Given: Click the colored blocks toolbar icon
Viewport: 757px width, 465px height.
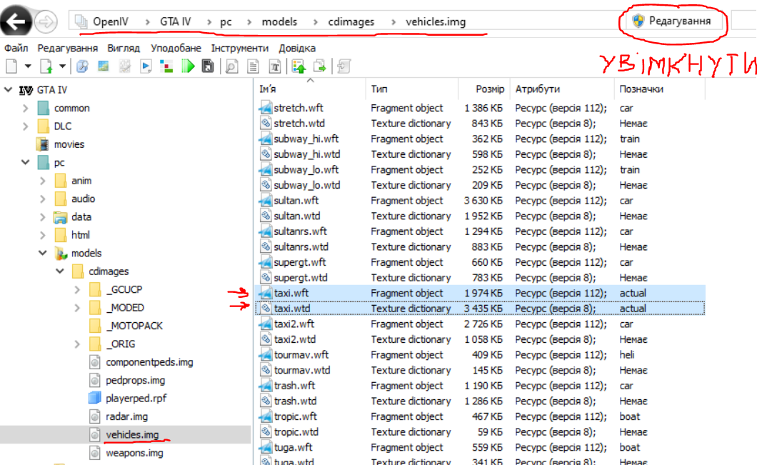Looking at the screenshot, I should click(x=166, y=66).
